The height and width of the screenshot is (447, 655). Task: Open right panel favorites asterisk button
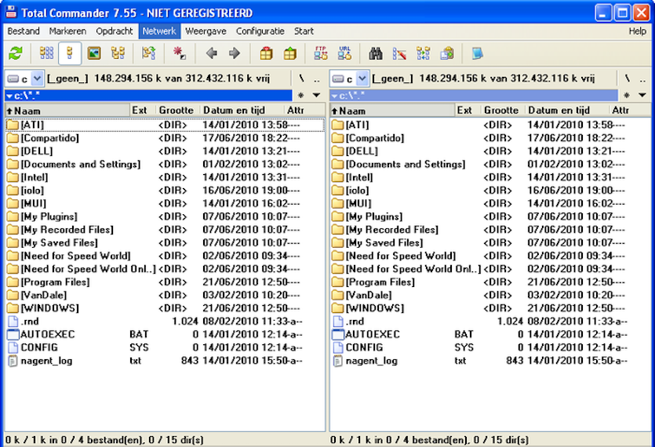tap(626, 96)
